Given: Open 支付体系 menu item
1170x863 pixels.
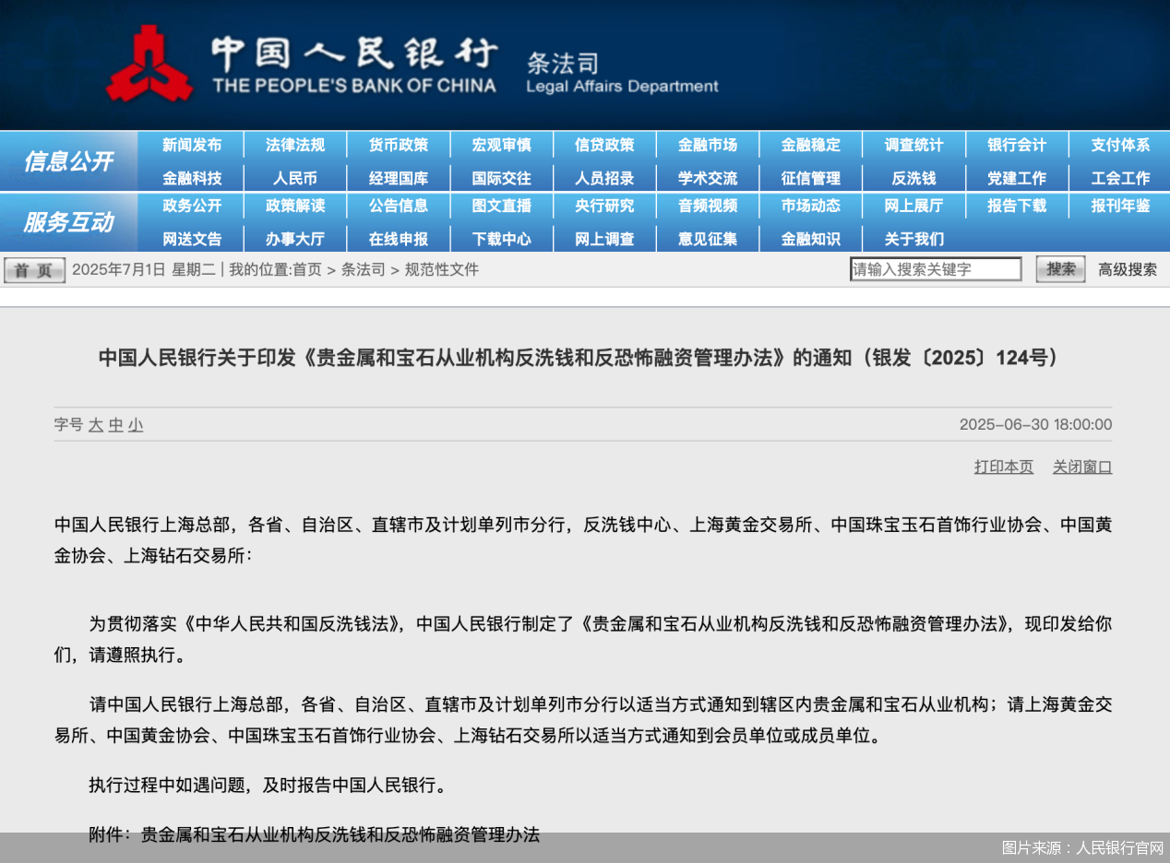Looking at the screenshot, I should [1120, 145].
